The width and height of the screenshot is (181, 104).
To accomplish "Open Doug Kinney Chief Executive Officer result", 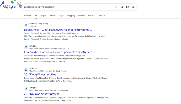I will (58, 30).
